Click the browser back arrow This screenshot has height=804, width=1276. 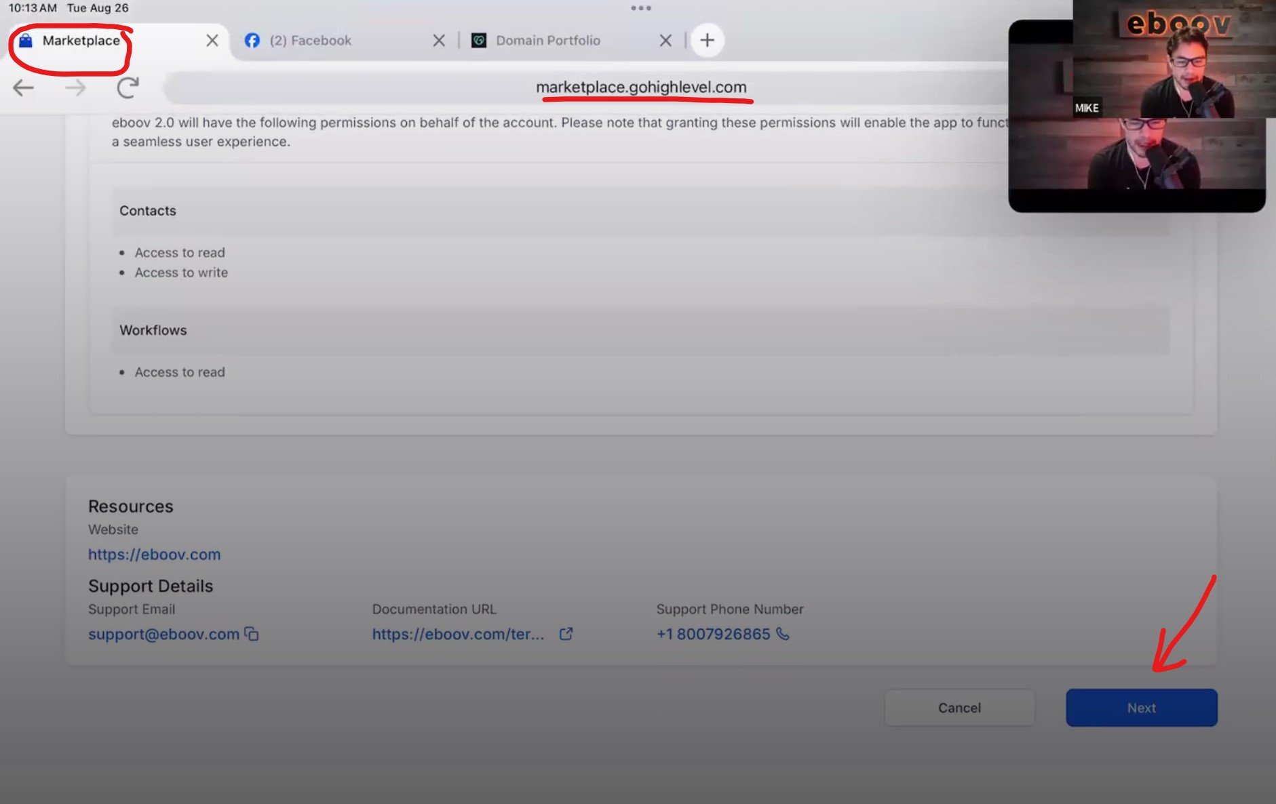pyautogui.click(x=23, y=87)
